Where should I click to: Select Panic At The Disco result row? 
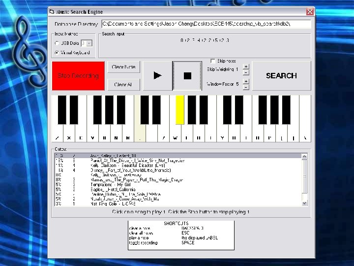coord(178,161)
